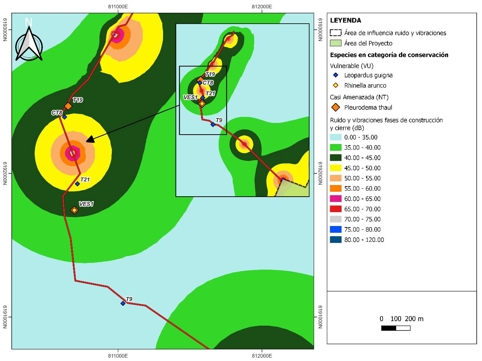Image resolution: width=482 pixels, height=361 pixels.
Task: Click the 6193000N label on the left axis
Action: click(5, 30)
